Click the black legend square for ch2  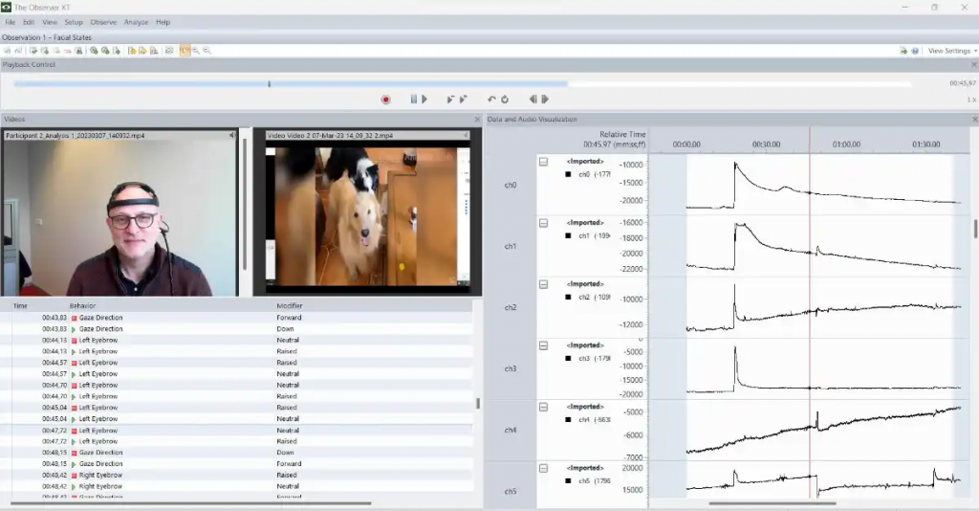click(x=568, y=298)
